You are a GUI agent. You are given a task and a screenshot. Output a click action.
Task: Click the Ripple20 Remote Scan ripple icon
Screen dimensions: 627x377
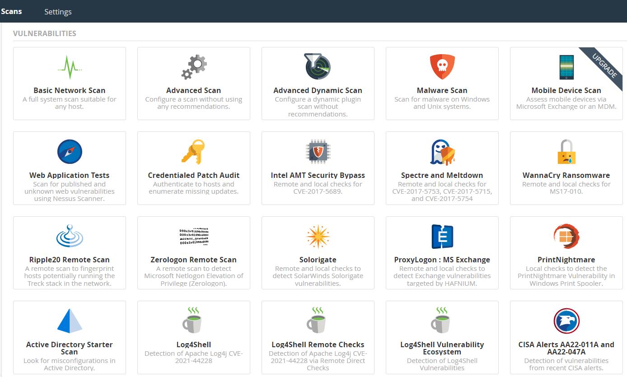click(x=70, y=236)
